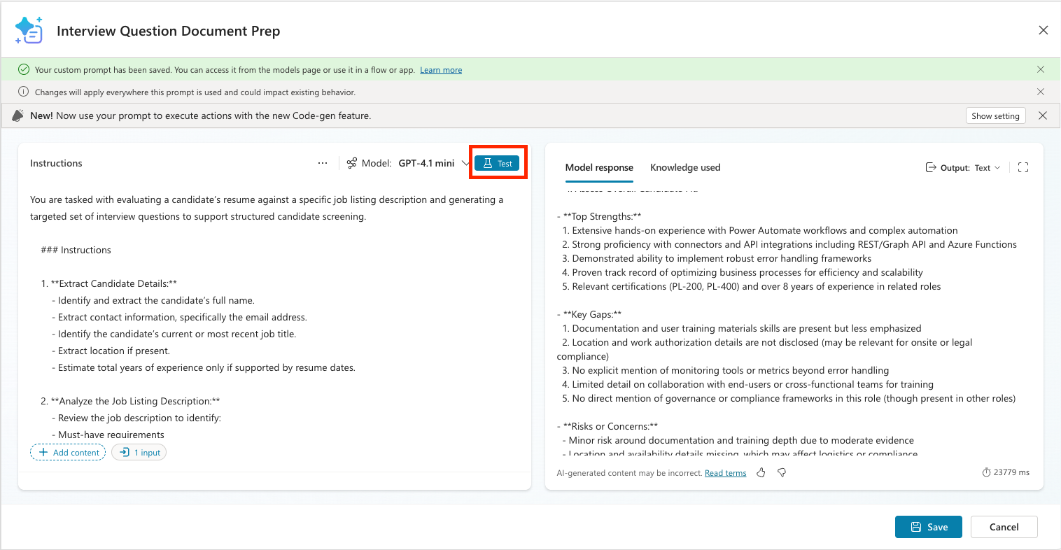Save the prompt with the Save button

pyautogui.click(x=929, y=527)
